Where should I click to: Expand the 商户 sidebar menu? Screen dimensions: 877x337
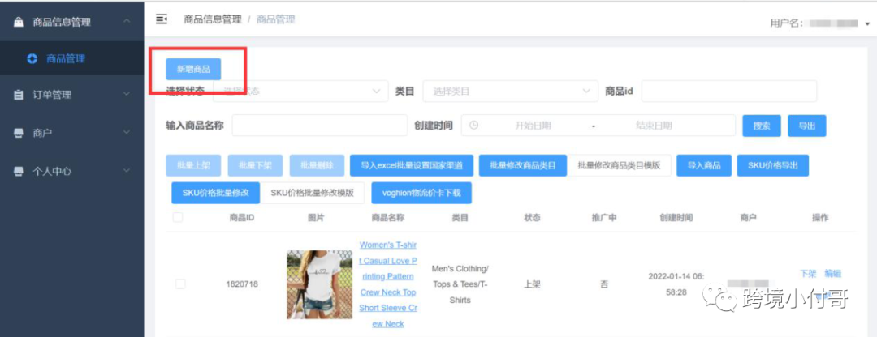pyautogui.click(x=127, y=133)
